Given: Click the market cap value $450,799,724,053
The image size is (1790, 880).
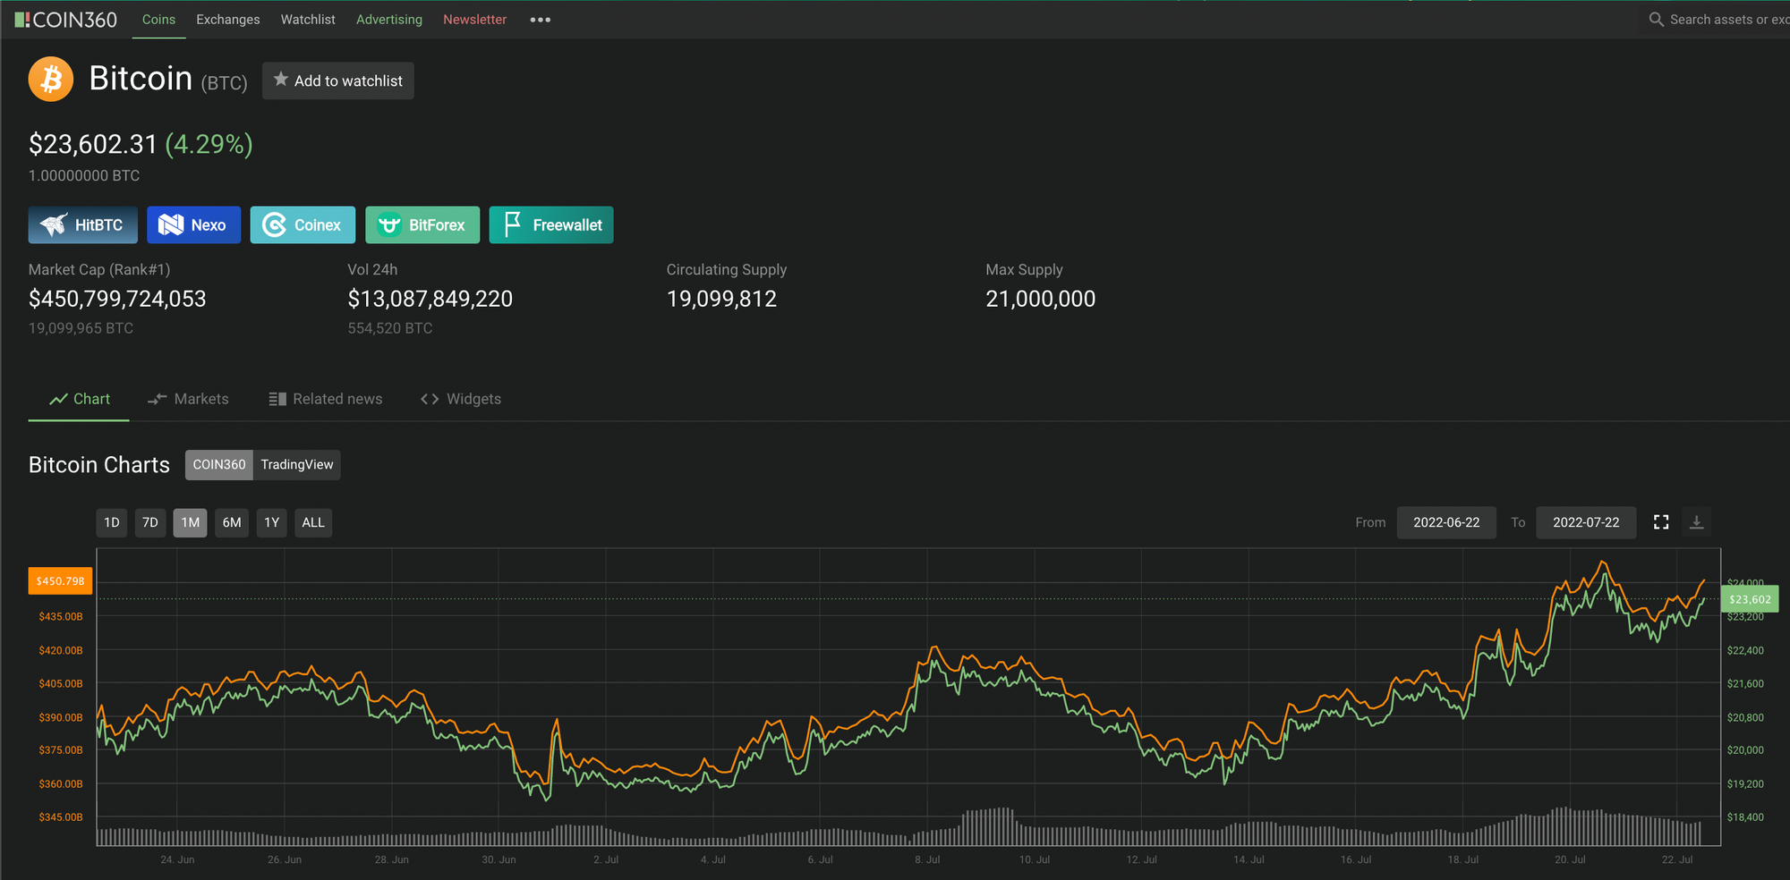Looking at the screenshot, I should click(x=117, y=299).
